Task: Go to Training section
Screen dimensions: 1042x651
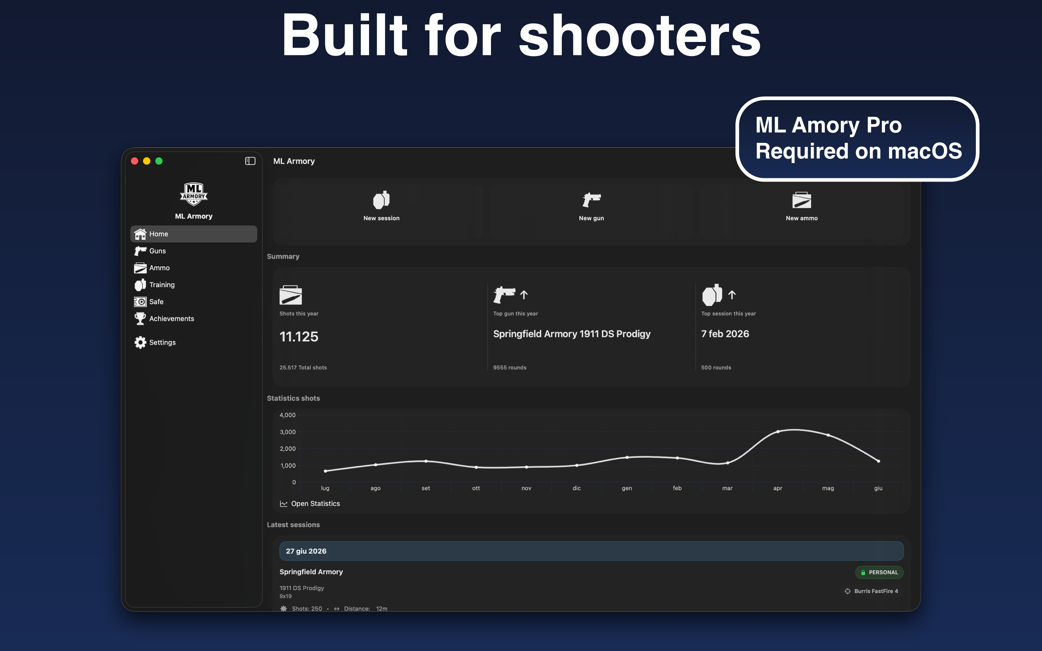Action: pyautogui.click(x=194, y=285)
